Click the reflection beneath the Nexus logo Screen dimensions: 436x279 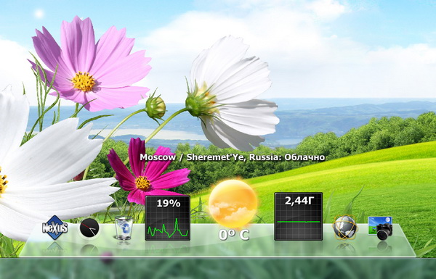[54, 248]
